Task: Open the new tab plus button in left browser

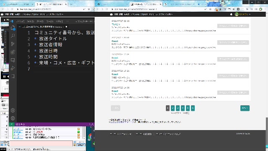Action: coord(71,4)
